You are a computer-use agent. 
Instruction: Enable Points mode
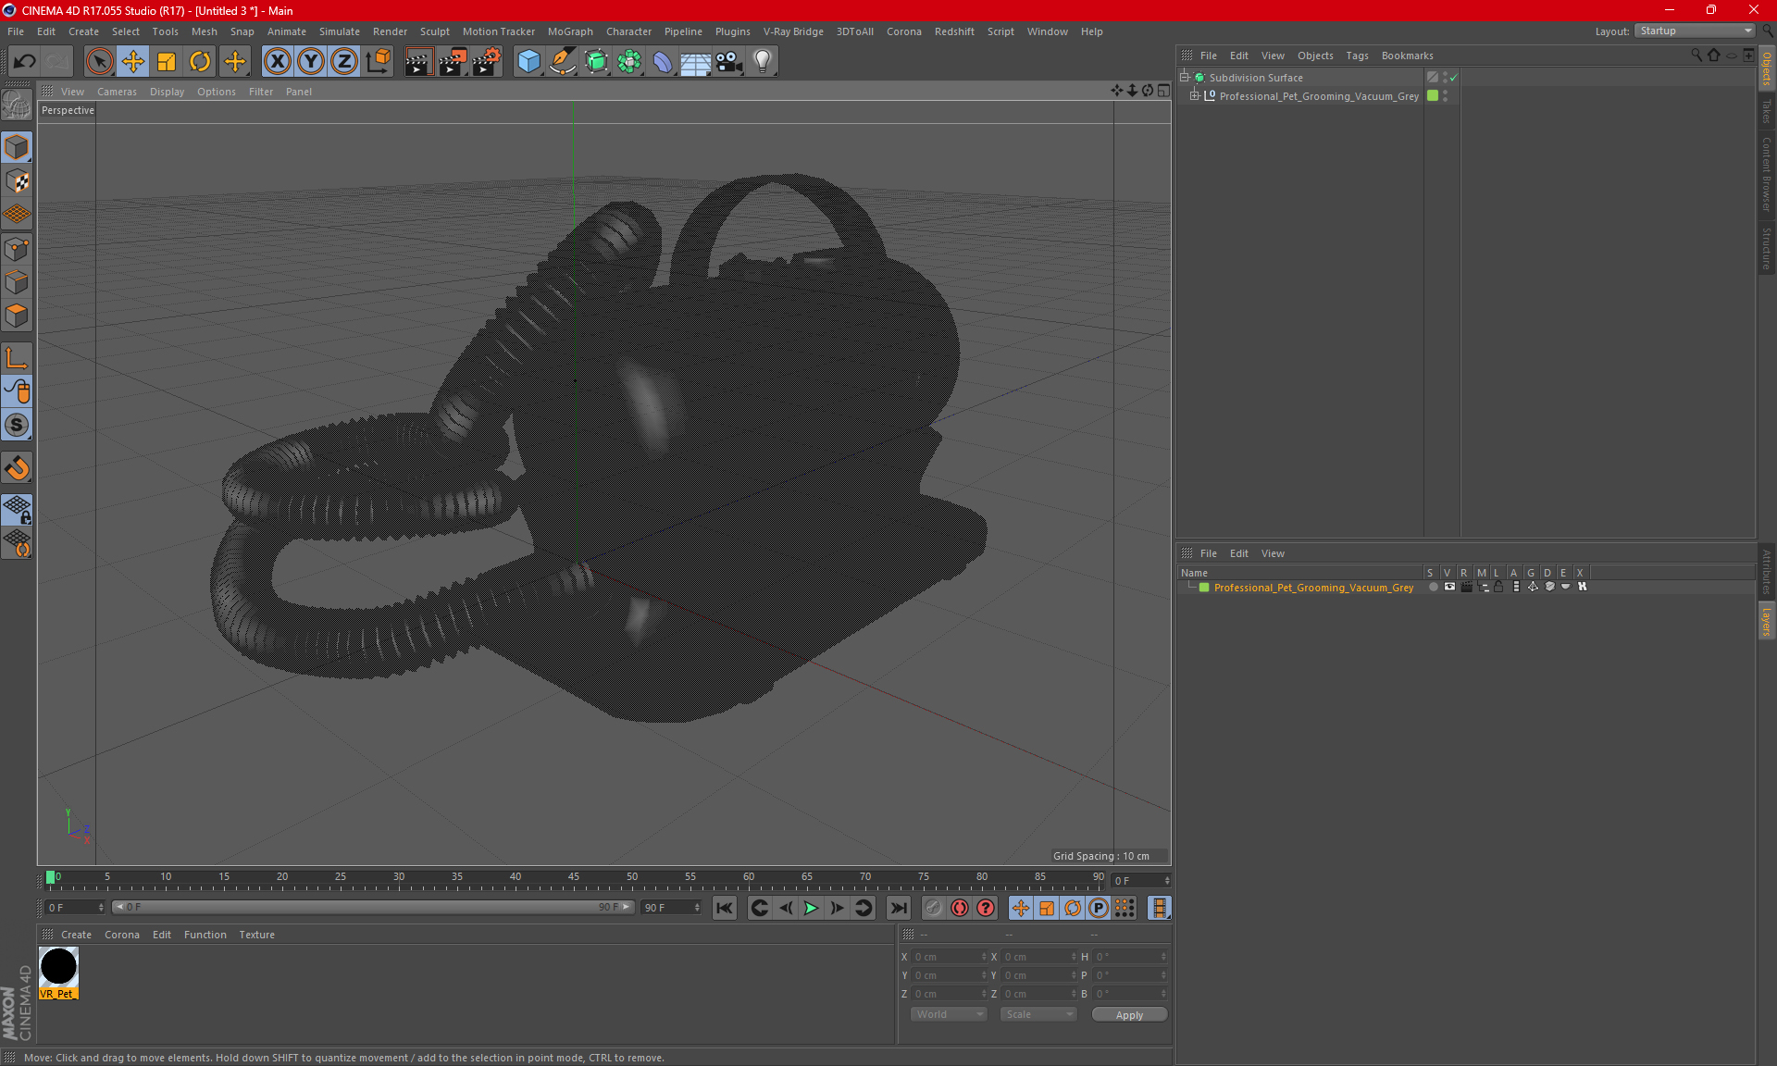coord(17,249)
